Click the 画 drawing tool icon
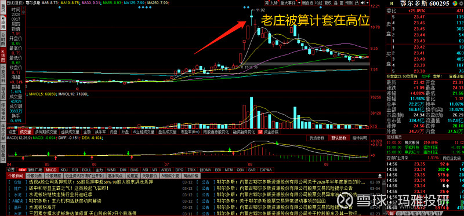The height and width of the screenshot is (216, 464). [x=341, y=3]
